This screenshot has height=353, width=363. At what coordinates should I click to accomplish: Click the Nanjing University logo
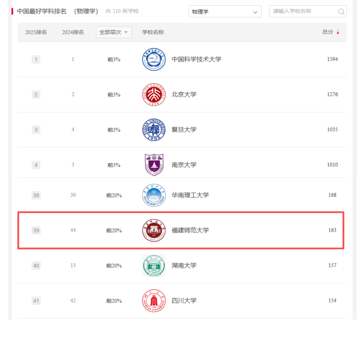154,165
